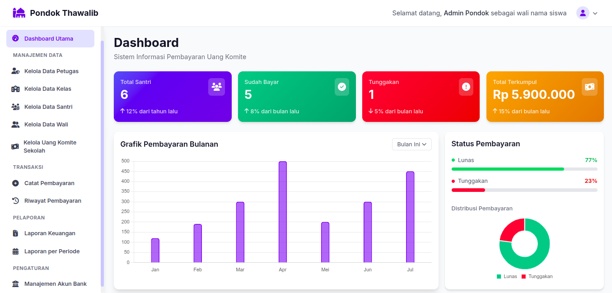Click the Riwayat Pembayaran history clock icon
Viewport: 612px width, 293px height.
click(15, 201)
